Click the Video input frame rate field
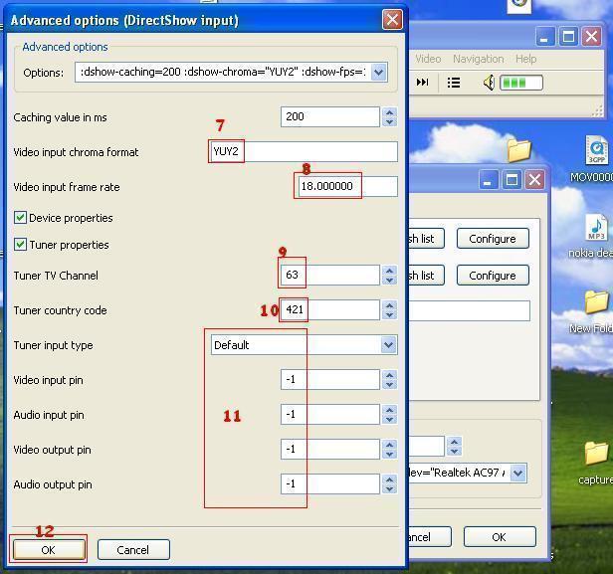Image resolution: width=613 pixels, height=574 pixels. [x=346, y=186]
